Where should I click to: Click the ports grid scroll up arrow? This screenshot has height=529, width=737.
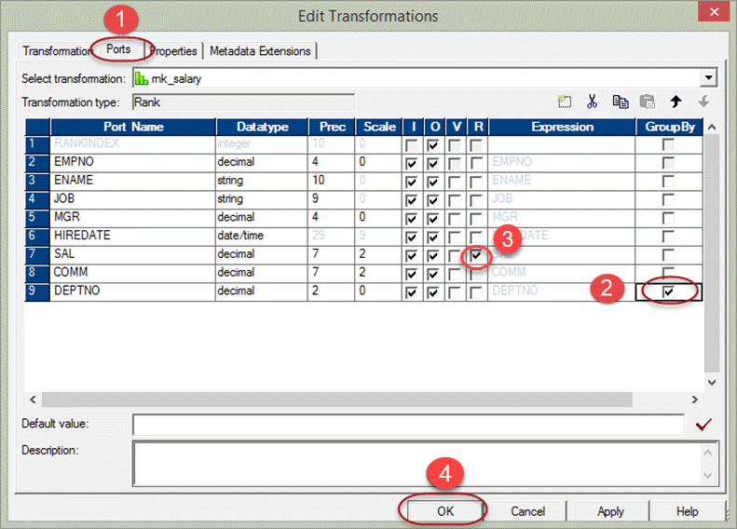tap(712, 127)
